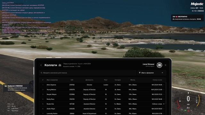Select the Akira Daytona row name
Viewport: 205px width, 115px height.
(x=51, y=85)
